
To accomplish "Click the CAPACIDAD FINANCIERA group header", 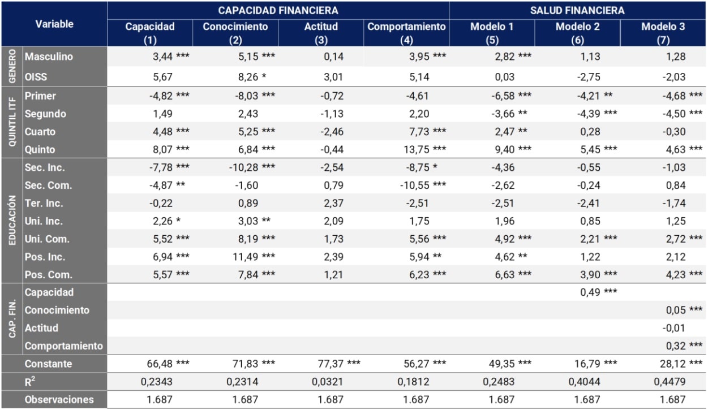I will (x=278, y=10).
